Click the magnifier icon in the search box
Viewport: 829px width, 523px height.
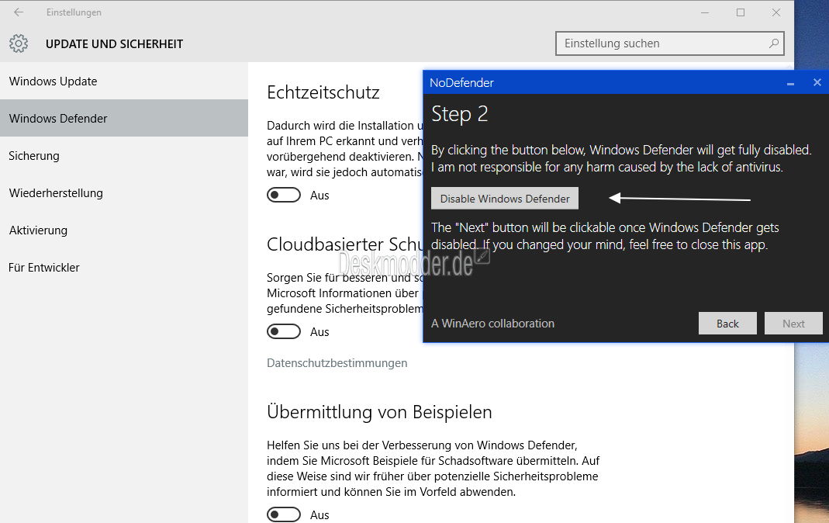click(x=773, y=43)
